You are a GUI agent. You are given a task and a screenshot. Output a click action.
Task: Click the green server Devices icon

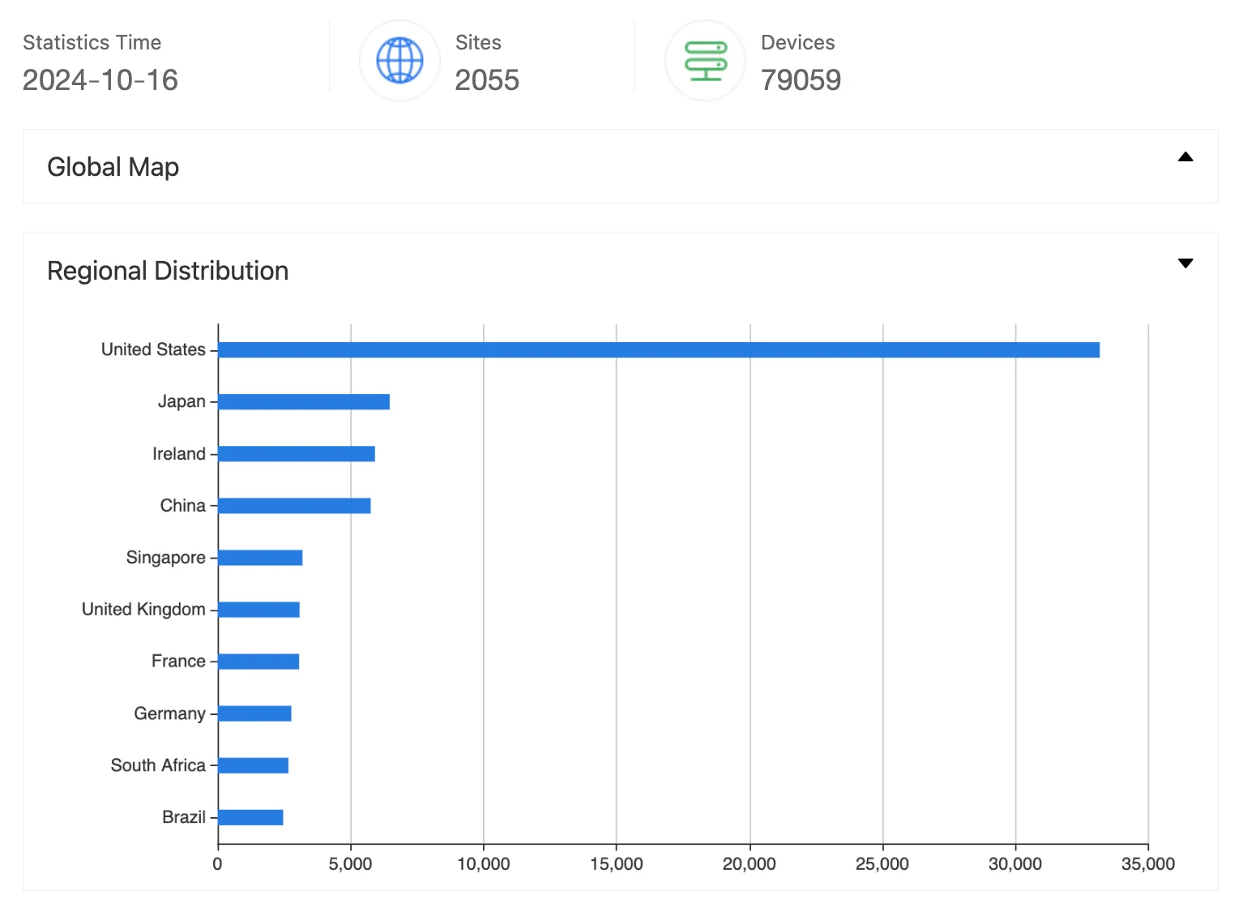(x=705, y=61)
